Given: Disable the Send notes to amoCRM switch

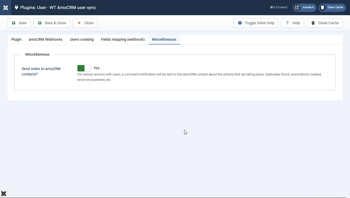Looking at the screenshot, I should 84,68.
